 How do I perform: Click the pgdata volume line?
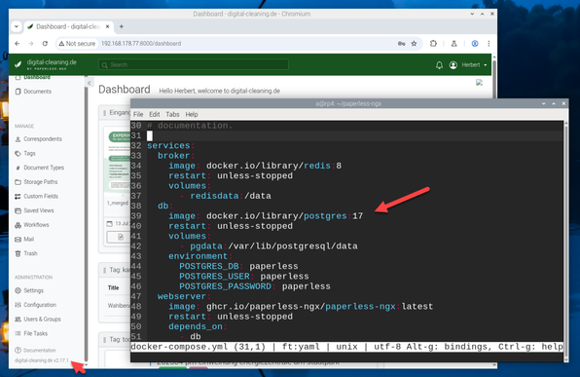(269, 246)
